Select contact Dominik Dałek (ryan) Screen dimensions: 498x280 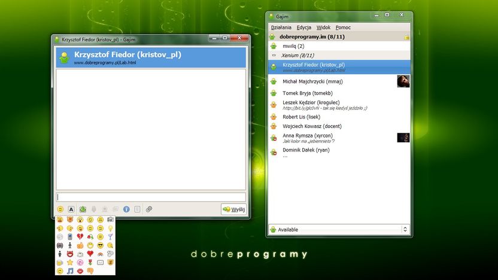point(339,153)
